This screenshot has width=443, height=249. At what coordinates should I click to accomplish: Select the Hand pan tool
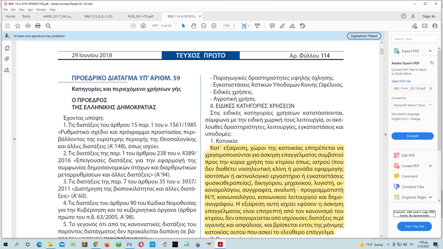[x=194, y=26]
